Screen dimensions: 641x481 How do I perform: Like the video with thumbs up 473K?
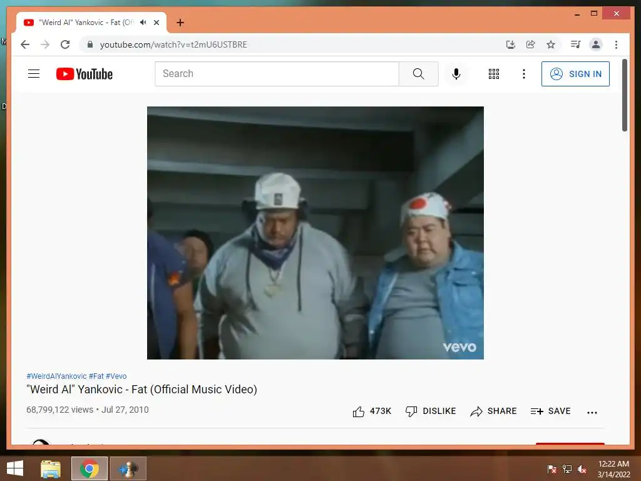[372, 411]
